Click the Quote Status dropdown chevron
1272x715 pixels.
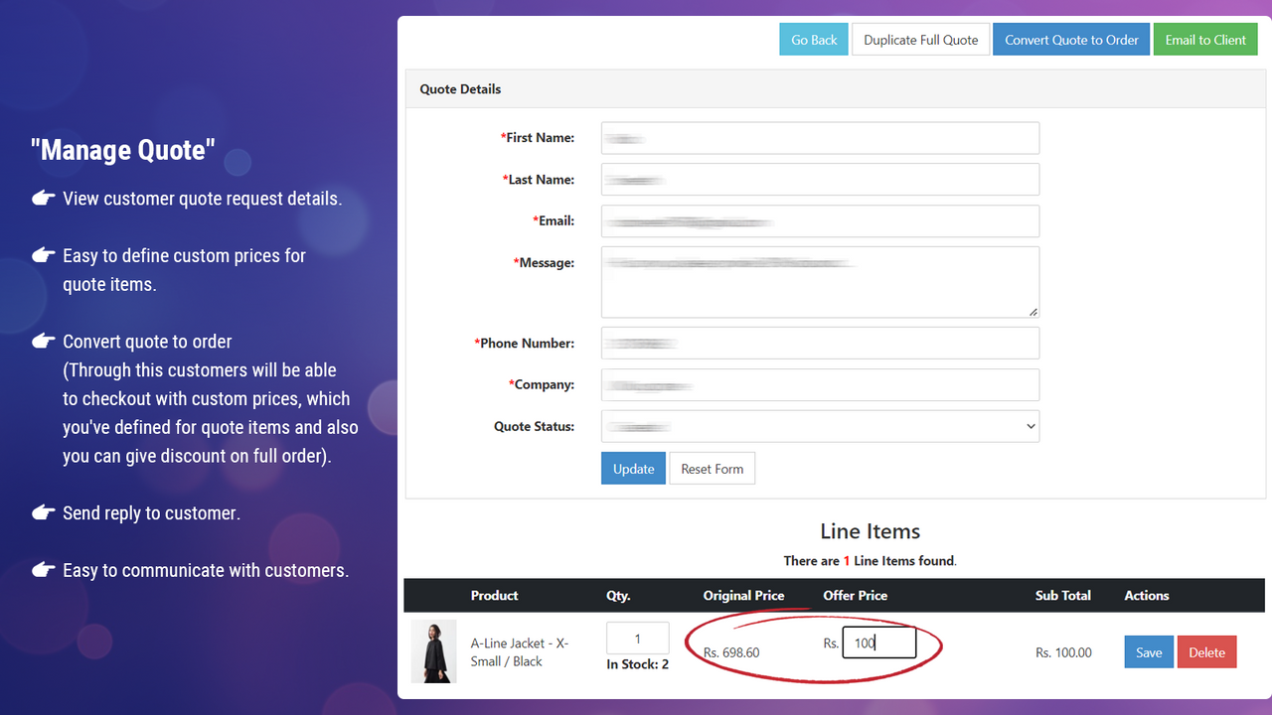[x=1030, y=426]
